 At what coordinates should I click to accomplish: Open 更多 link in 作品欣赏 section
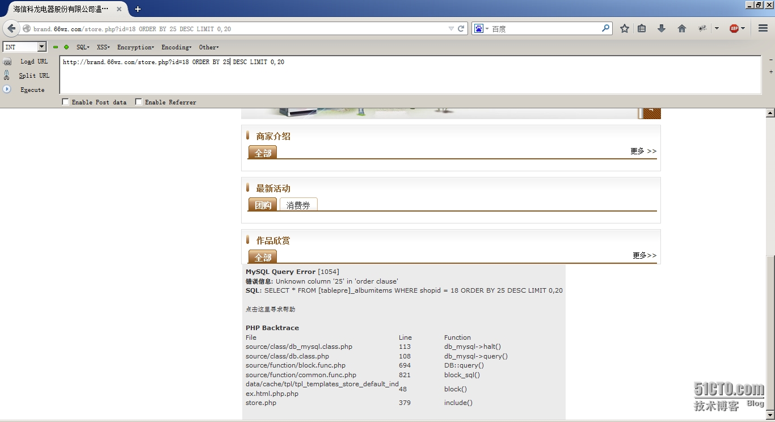click(645, 255)
